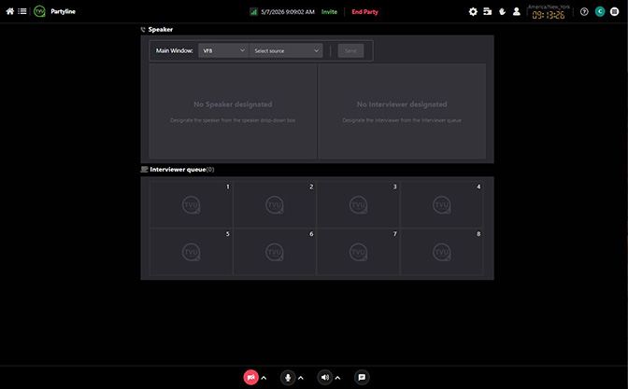Click the No Speaker designated panel
Image resolution: width=628 pixels, height=389 pixels.
click(233, 111)
